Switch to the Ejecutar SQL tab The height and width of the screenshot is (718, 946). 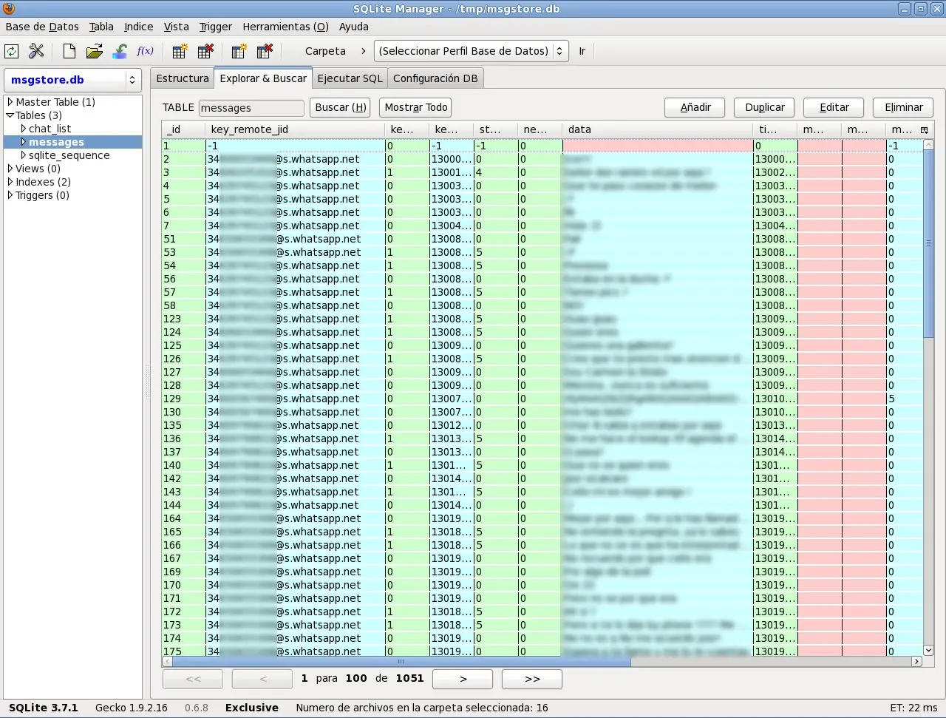(350, 78)
